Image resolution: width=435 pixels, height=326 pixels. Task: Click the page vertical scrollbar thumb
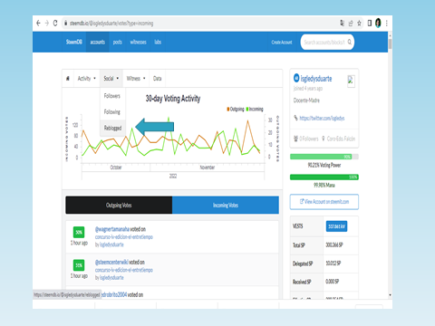pyautogui.click(x=390, y=43)
